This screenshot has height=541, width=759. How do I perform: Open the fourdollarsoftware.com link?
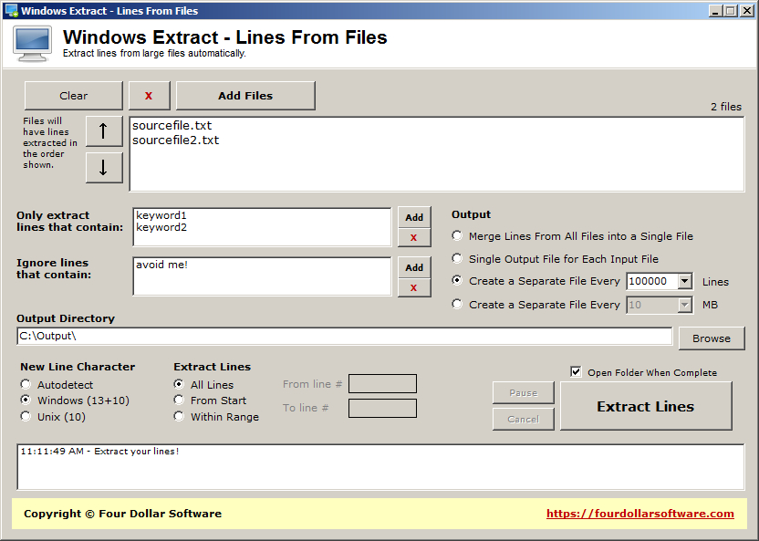coord(639,514)
